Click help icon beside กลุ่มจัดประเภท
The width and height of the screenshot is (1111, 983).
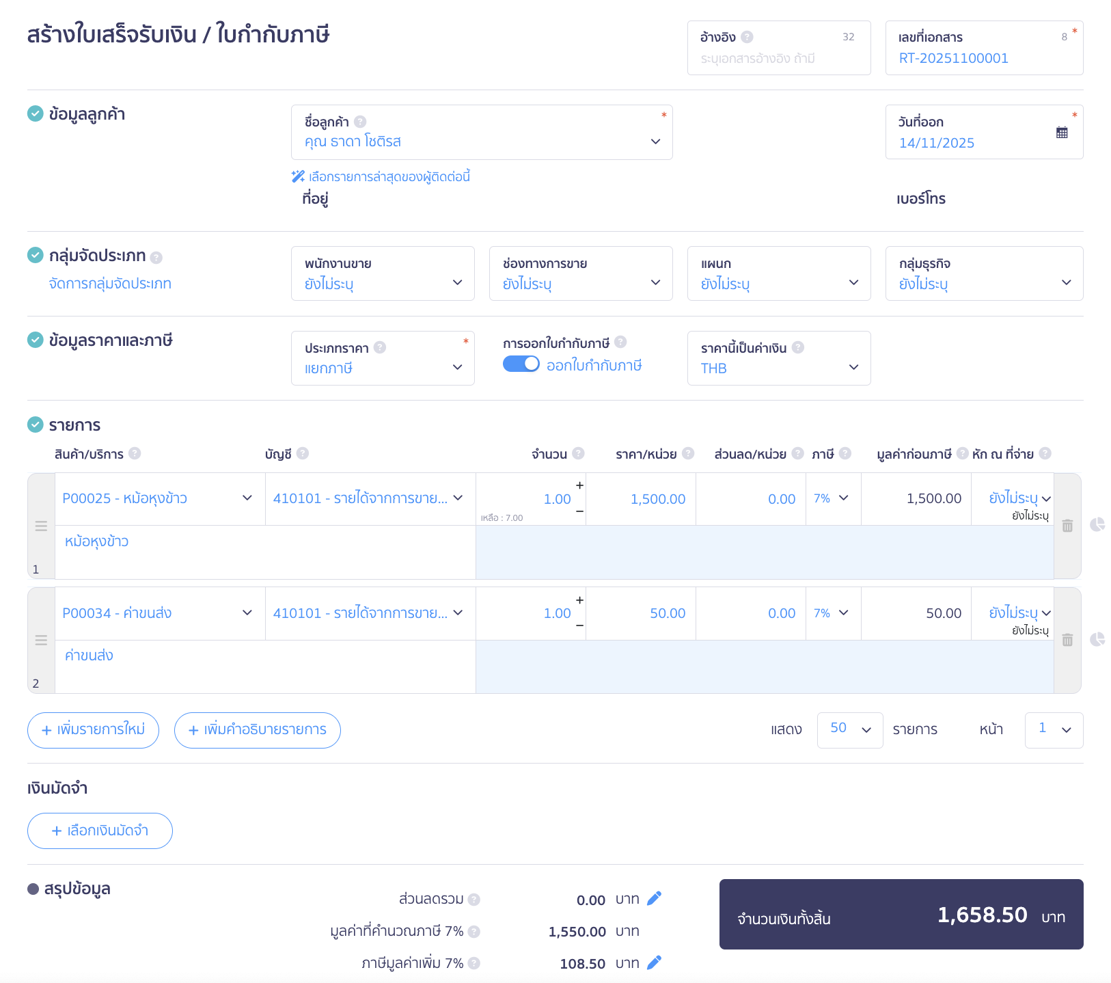[156, 257]
